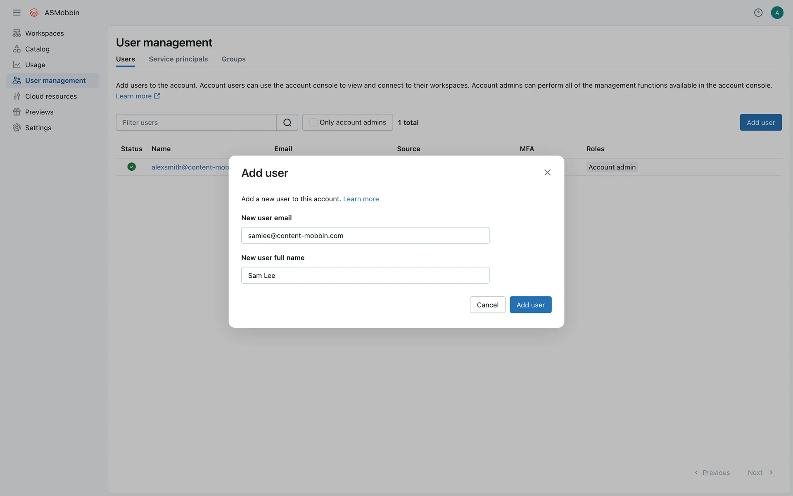
Task: Go to the Next page
Action: click(x=760, y=472)
